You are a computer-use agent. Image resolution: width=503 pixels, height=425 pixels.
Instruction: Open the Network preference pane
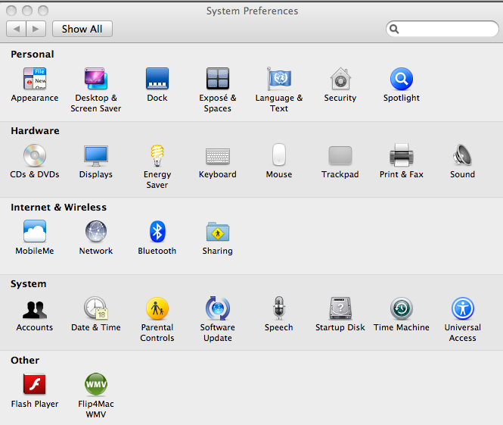tap(96, 233)
